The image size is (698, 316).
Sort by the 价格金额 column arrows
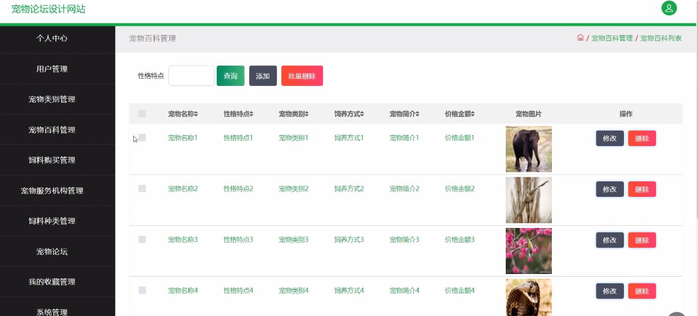[473, 114]
